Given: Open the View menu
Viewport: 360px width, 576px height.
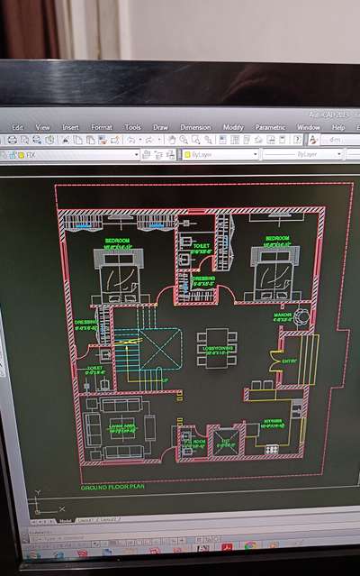Looking at the screenshot, I should point(42,127).
